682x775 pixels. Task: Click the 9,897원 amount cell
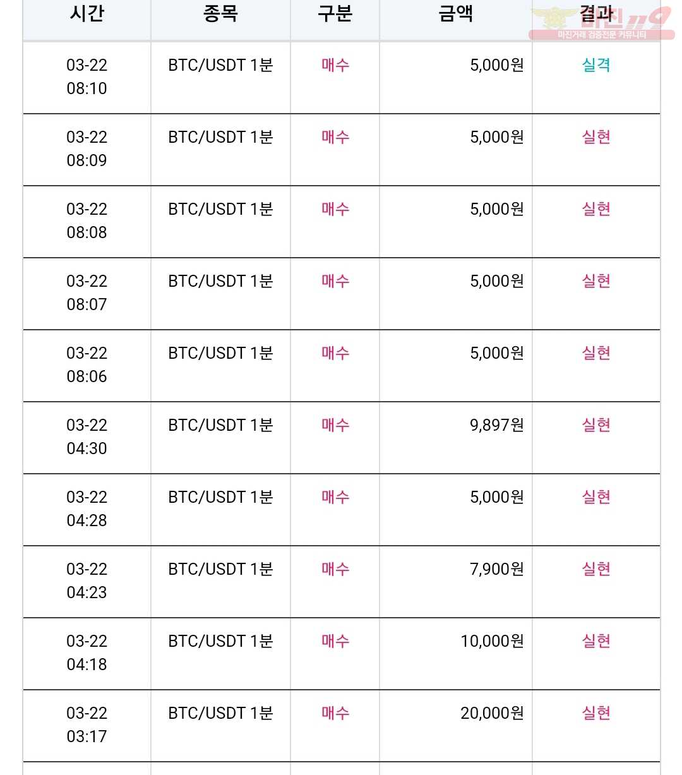coord(496,425)
